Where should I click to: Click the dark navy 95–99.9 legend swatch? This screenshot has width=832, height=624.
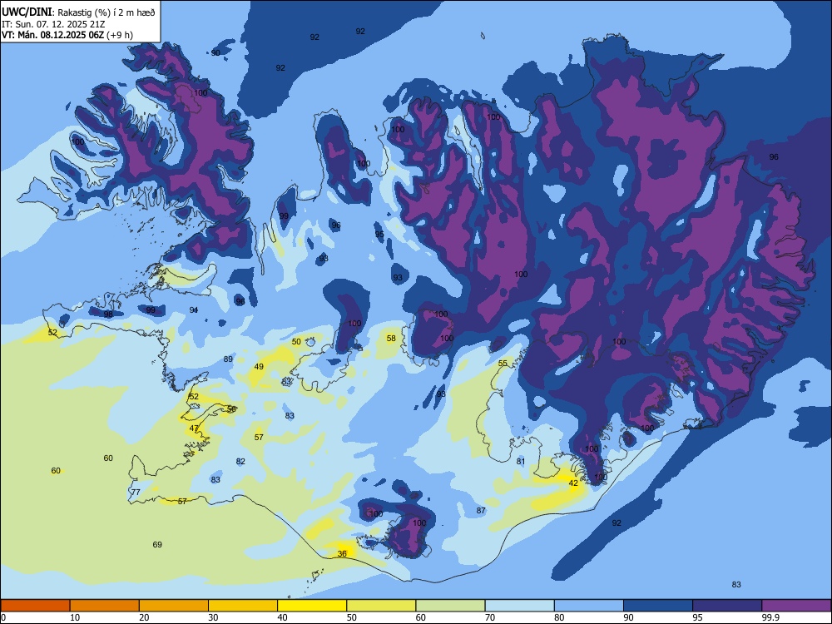click(x=727, y=606)
